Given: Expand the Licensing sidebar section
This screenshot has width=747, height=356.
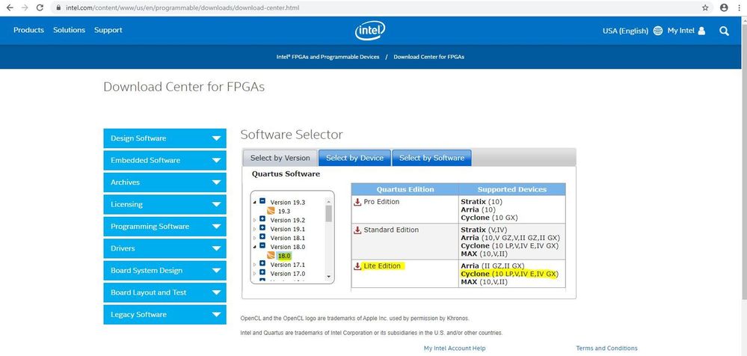Looking at the screenshot, I should 165,204.
